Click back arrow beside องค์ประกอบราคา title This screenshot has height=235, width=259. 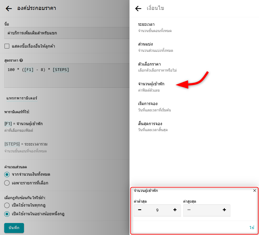(x=9, y=8)
